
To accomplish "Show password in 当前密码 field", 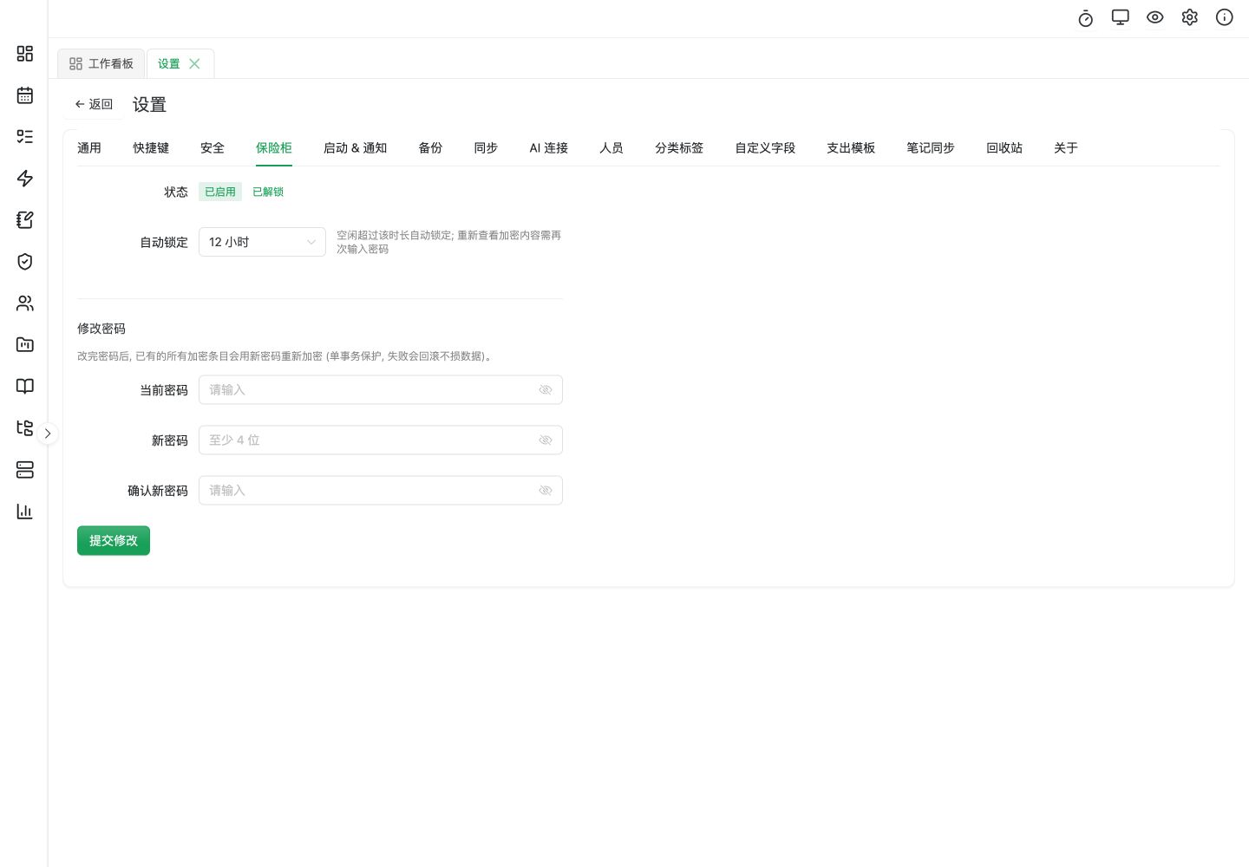I will tap(546, 390).
